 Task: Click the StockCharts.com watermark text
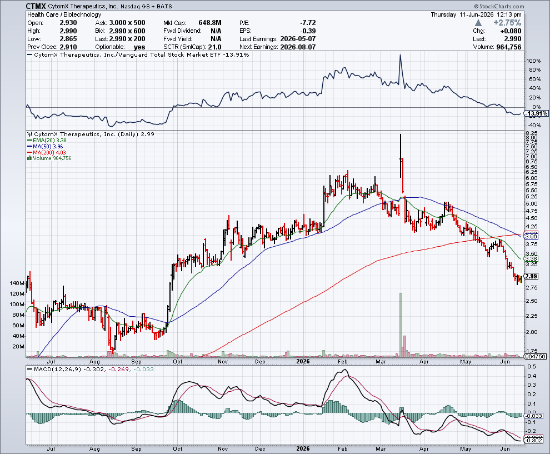coord(499,6)
